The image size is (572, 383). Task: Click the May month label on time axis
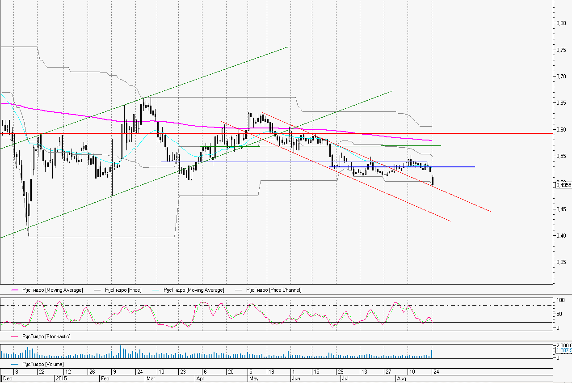tap(254, 379)
